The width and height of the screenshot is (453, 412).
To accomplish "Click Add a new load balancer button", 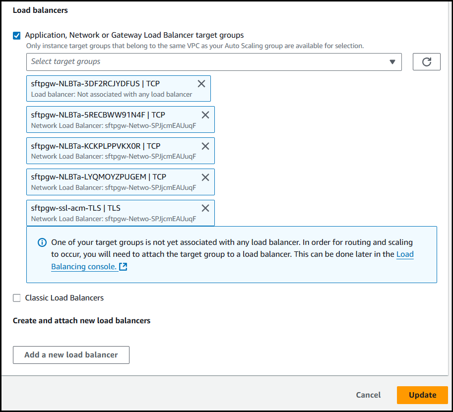I will click(x=71, y=355).
